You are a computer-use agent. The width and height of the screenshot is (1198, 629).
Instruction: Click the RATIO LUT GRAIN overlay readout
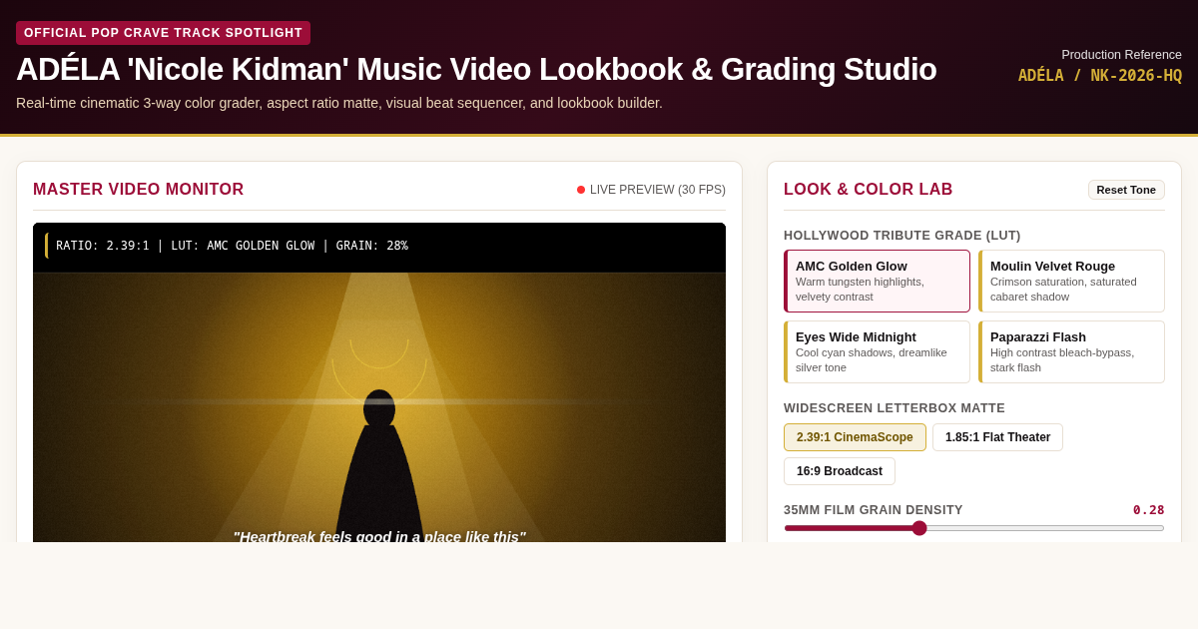[x=232, y=246]
